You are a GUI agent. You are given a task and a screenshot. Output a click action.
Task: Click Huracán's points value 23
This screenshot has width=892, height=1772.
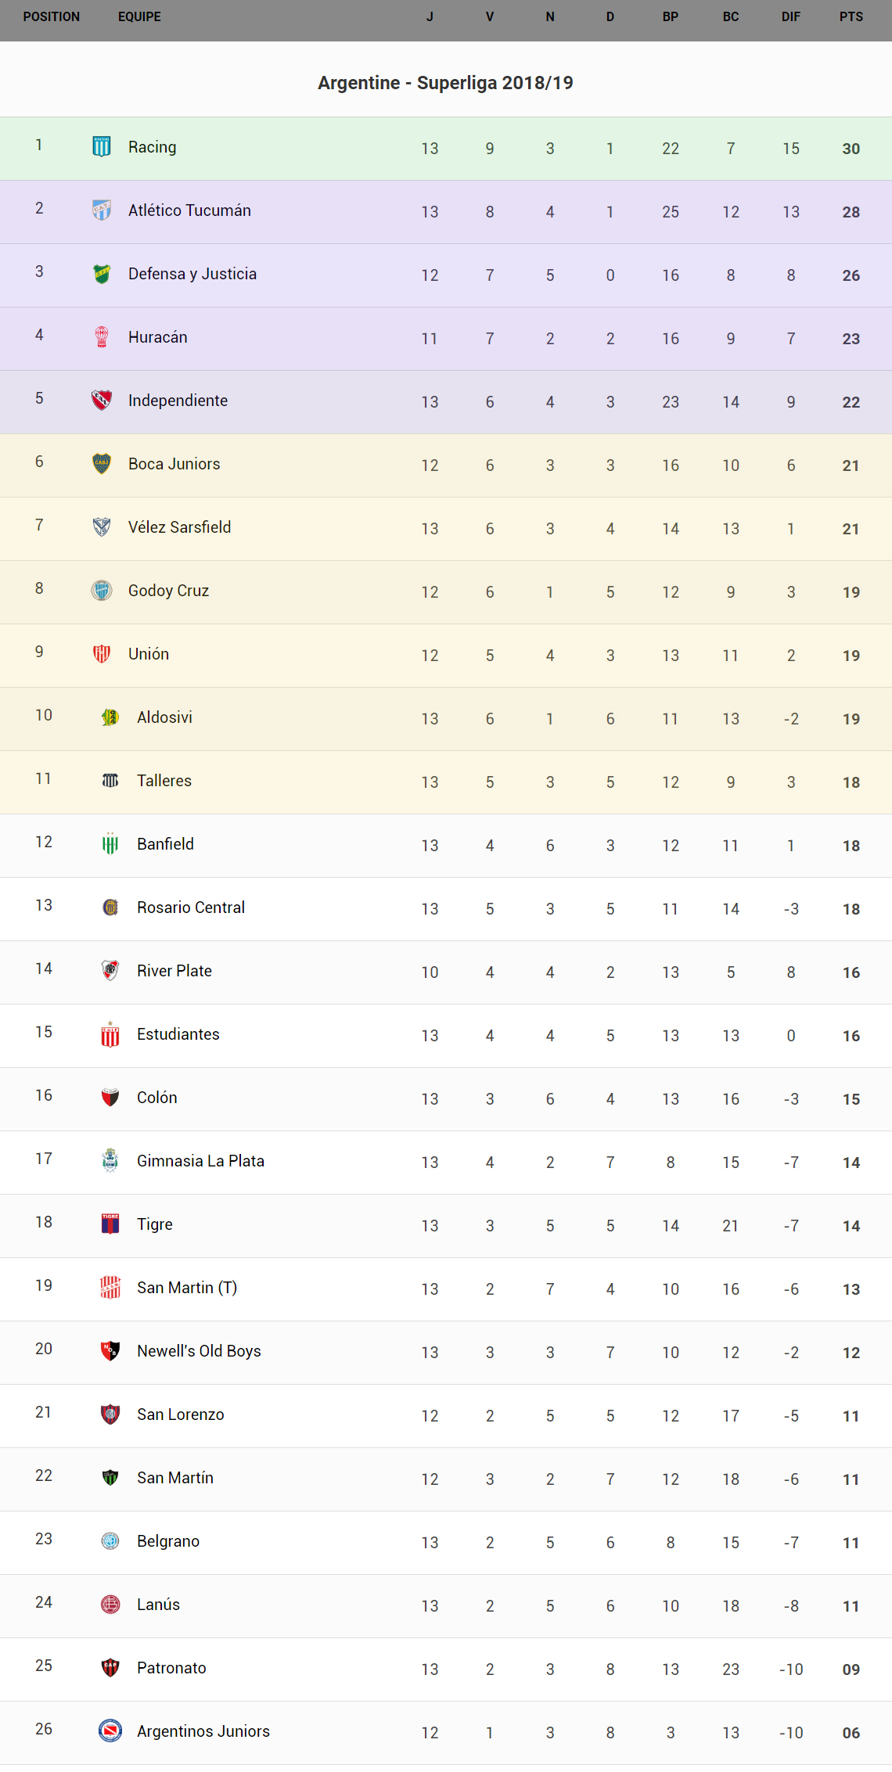[x=851, y=339]
